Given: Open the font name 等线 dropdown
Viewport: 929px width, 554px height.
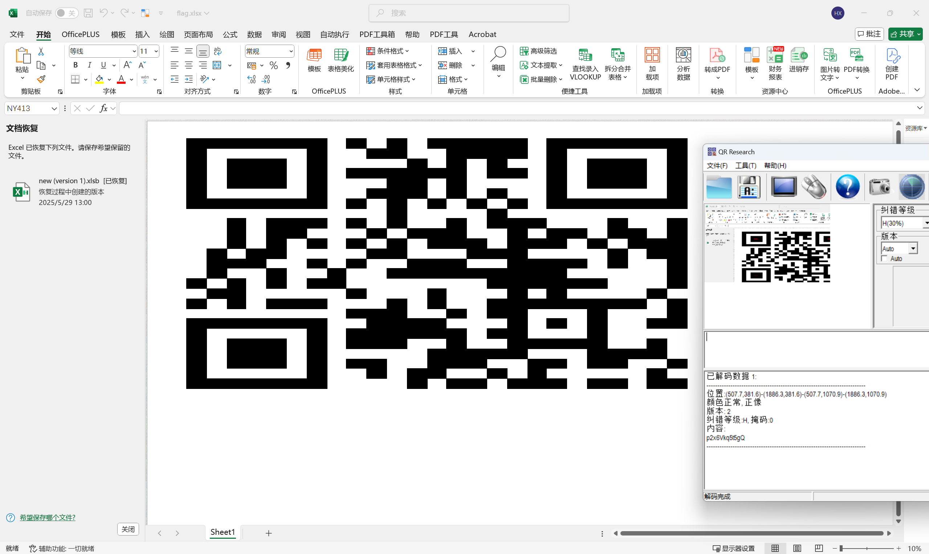Looking at the screenshot, I should pos(134,51).
